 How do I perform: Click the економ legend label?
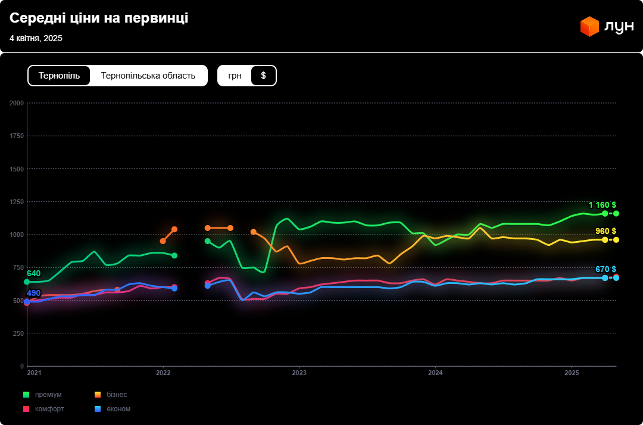pyautogui.click(x=118, y=409)
